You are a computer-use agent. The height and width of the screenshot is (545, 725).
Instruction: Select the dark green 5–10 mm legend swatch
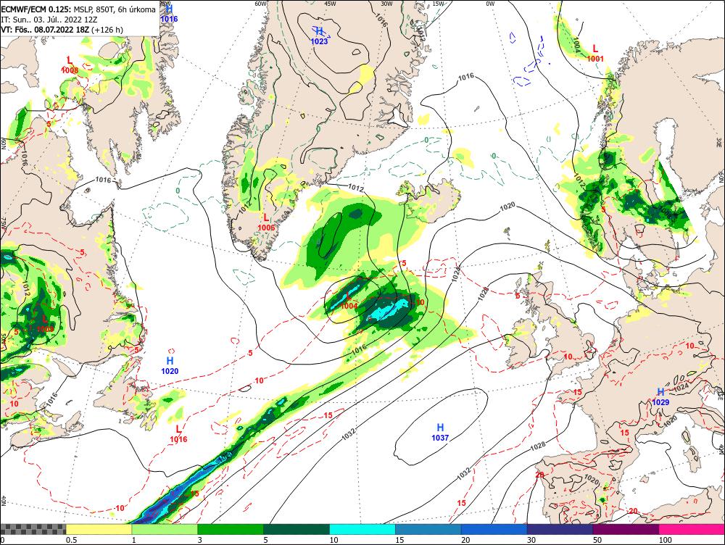coord(297,529)
